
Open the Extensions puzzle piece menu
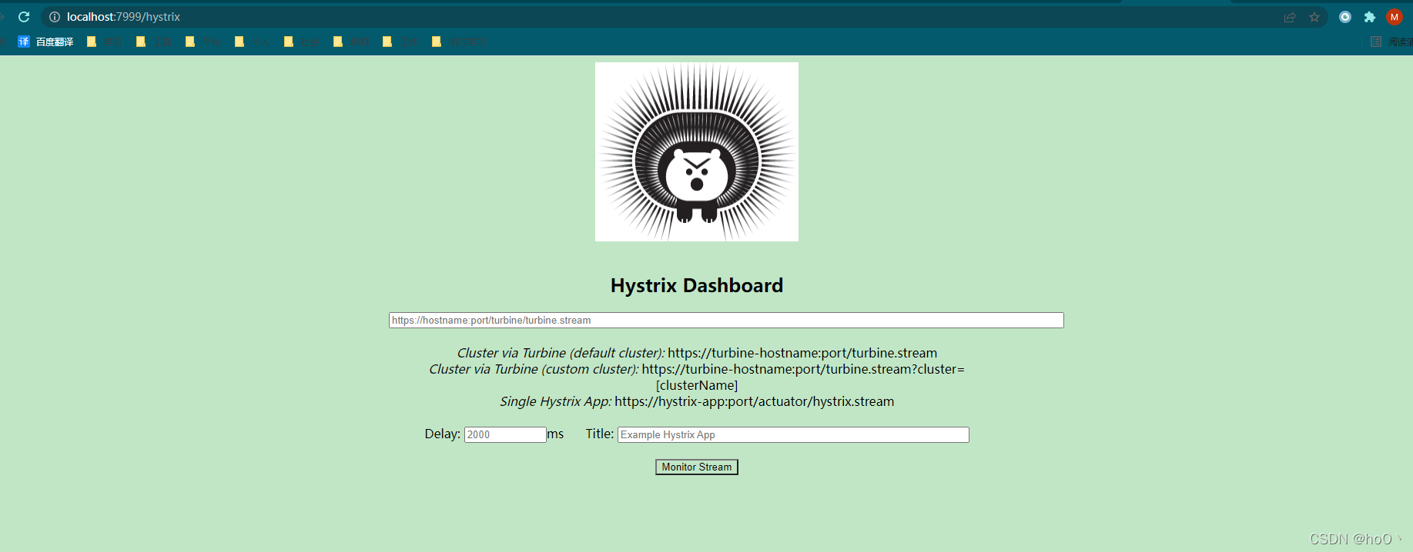click(1370, 17)
